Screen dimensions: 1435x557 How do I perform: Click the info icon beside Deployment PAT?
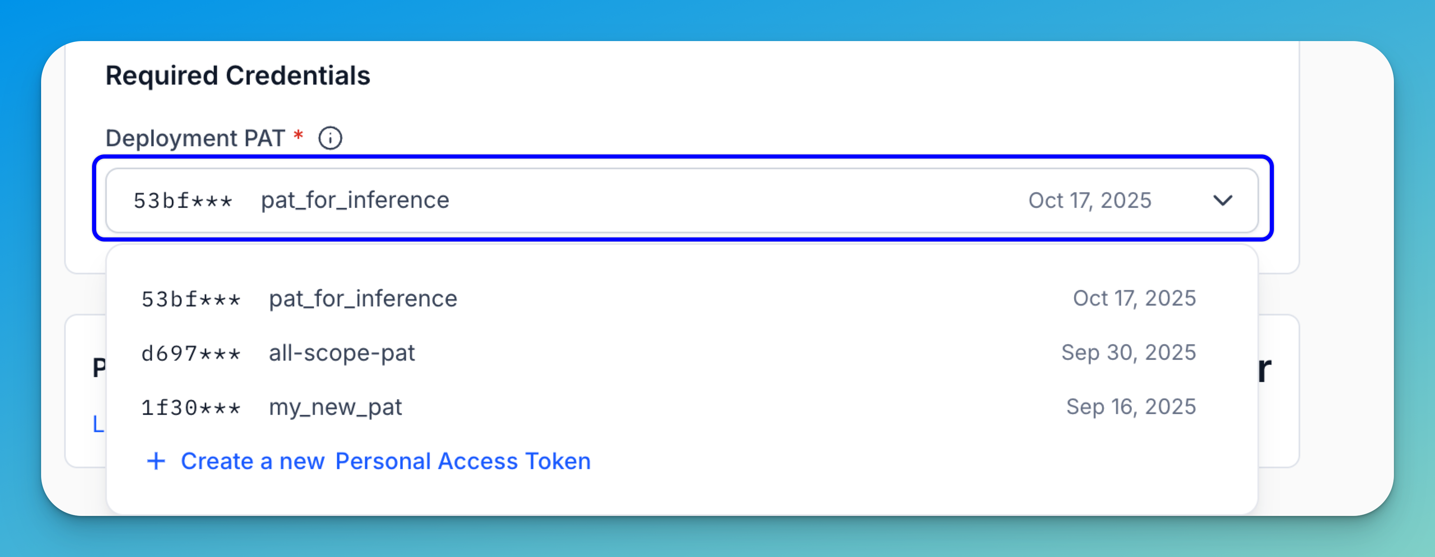330,138
